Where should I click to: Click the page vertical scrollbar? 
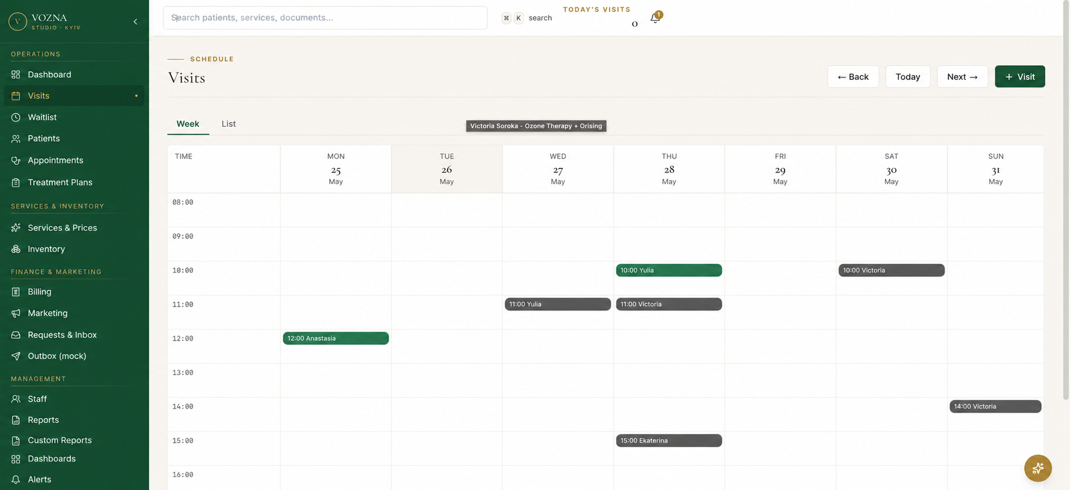(1066, 199)
